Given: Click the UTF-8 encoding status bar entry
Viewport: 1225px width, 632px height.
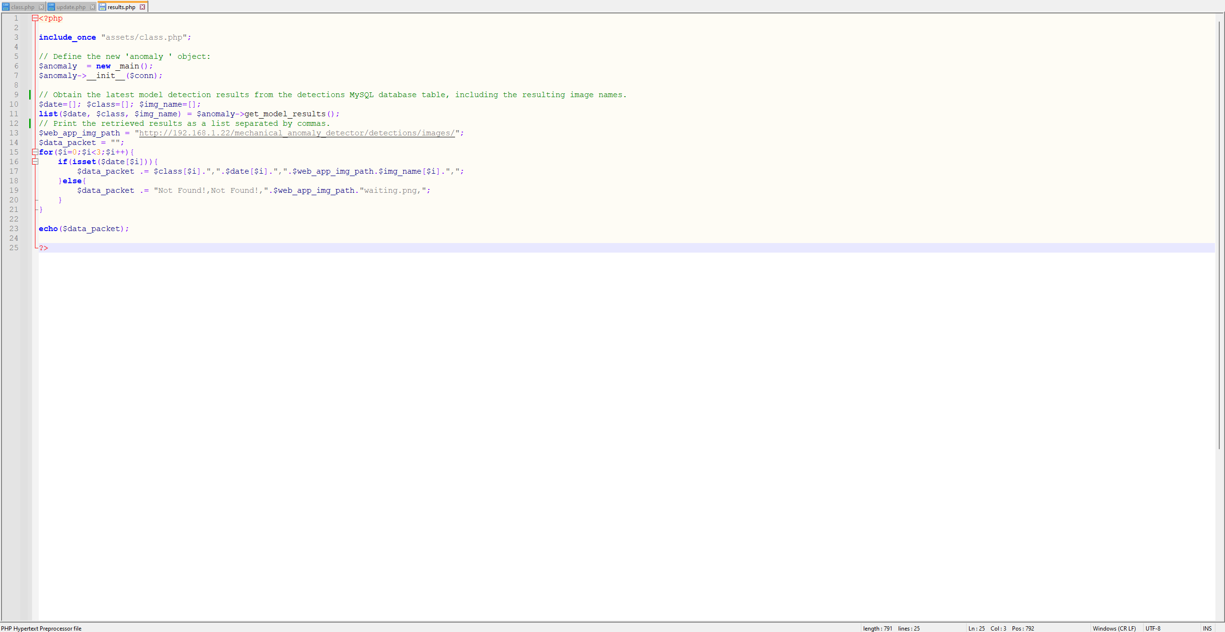Looking at the screenshot, I should [x=1153, y=628].
